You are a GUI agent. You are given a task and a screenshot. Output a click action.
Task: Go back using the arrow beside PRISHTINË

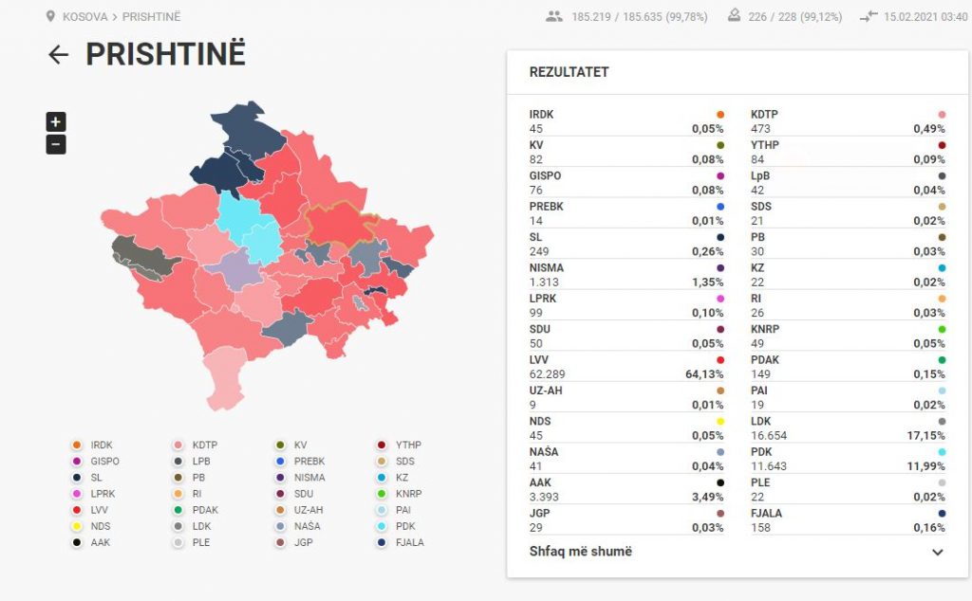(x=58, y=54)
